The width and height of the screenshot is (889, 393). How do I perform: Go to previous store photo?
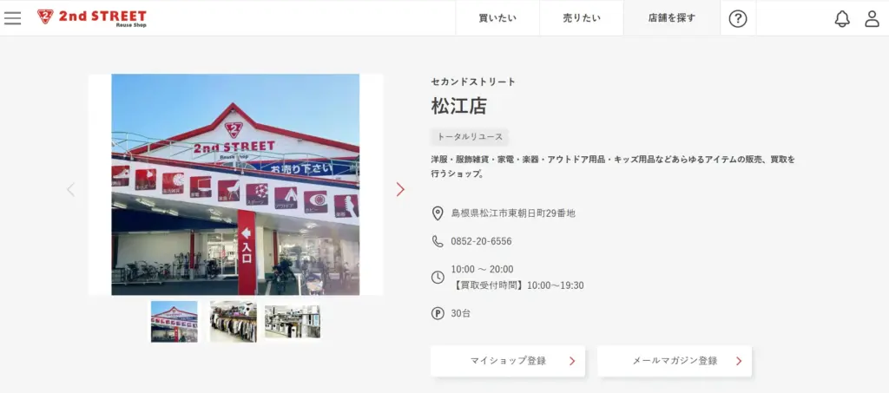click(71, 189)
